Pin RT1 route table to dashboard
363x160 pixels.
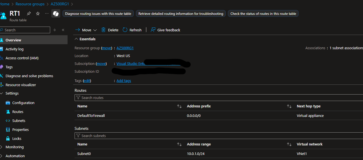pyautogui.click(x=29, y=13)
